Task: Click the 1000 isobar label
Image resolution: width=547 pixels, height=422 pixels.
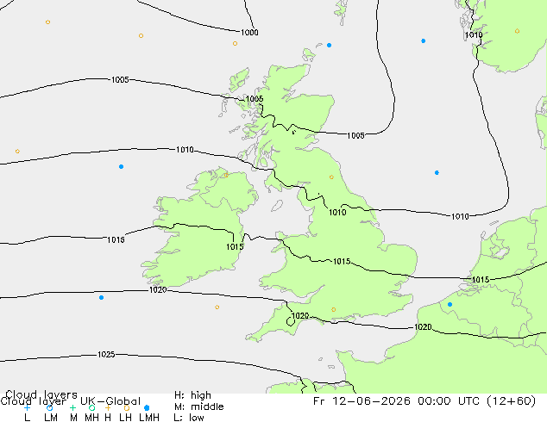Action: [x=250, y=33]
